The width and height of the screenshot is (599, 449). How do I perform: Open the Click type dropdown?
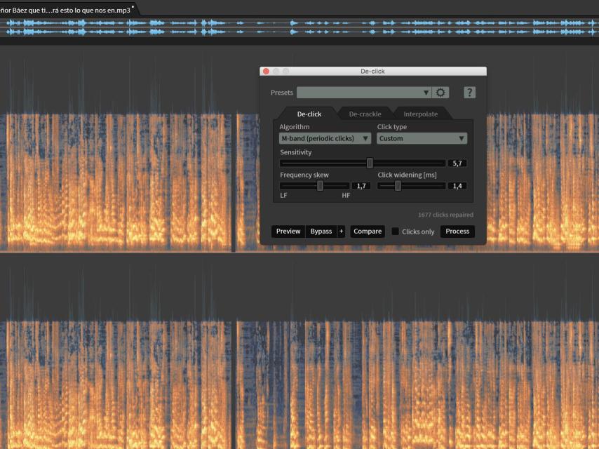[x=422, y=139]
